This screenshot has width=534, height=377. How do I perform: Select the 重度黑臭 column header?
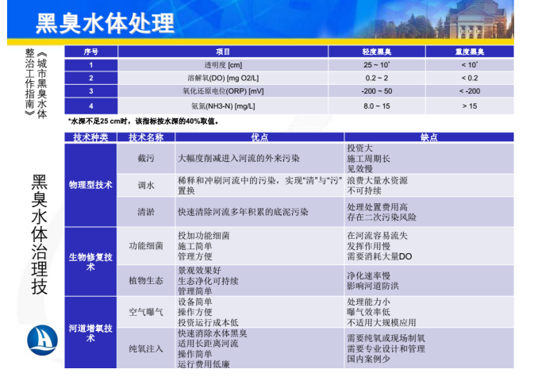[x=469, y=51]
